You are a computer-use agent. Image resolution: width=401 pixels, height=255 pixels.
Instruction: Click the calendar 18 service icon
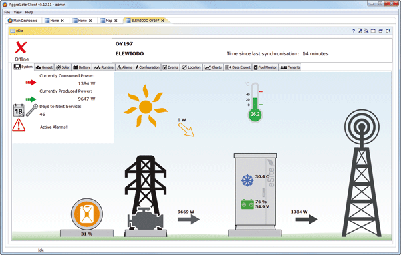19,110
